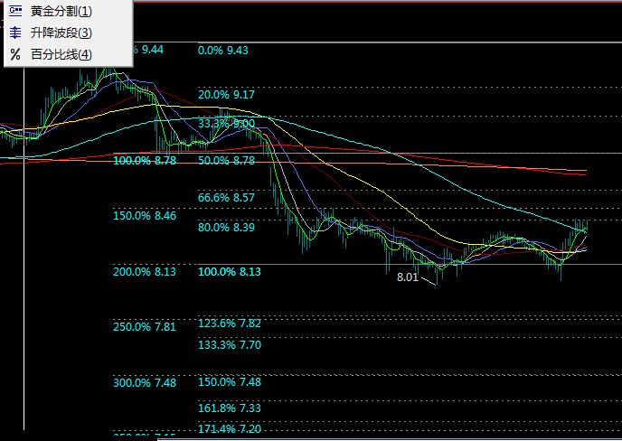
Task: Pick 百分比线(4) in the popup menu
Action: (68, 54)
